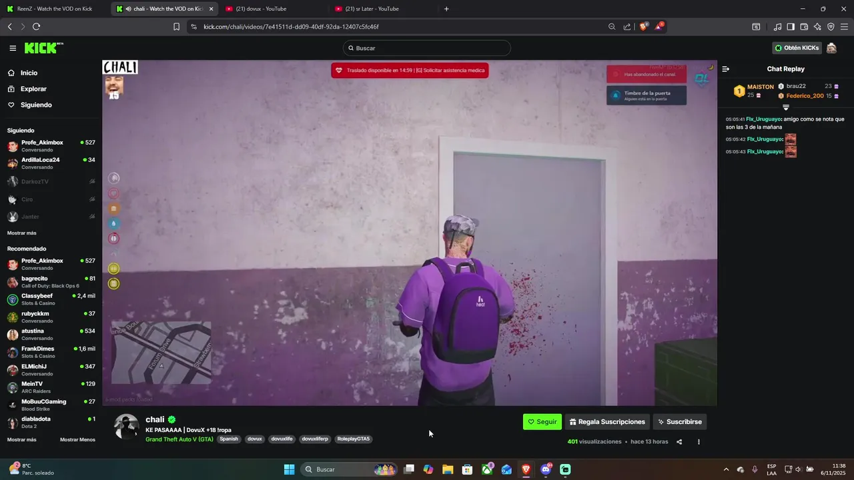Open Explorar in sidebar
Viewport: 854px width, 480px height.
[33, 89]
